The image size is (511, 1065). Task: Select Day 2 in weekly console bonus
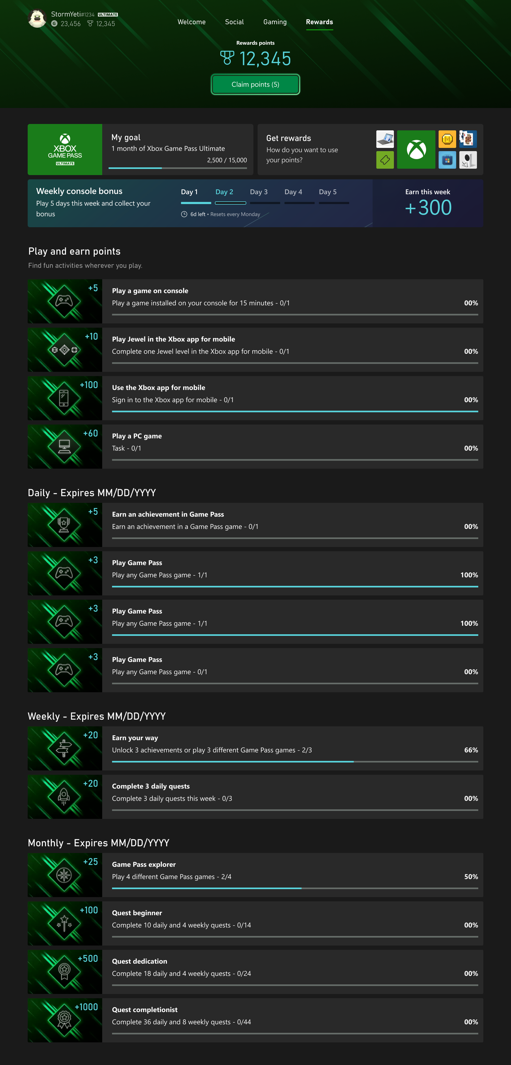point(224,192)
